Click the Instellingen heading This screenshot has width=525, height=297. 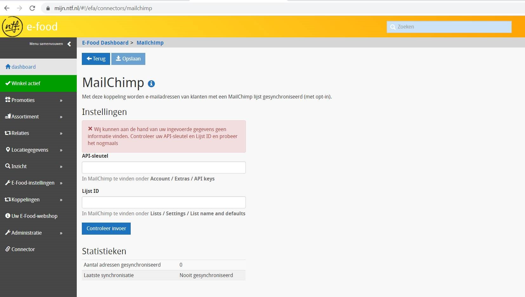[104, 112]
